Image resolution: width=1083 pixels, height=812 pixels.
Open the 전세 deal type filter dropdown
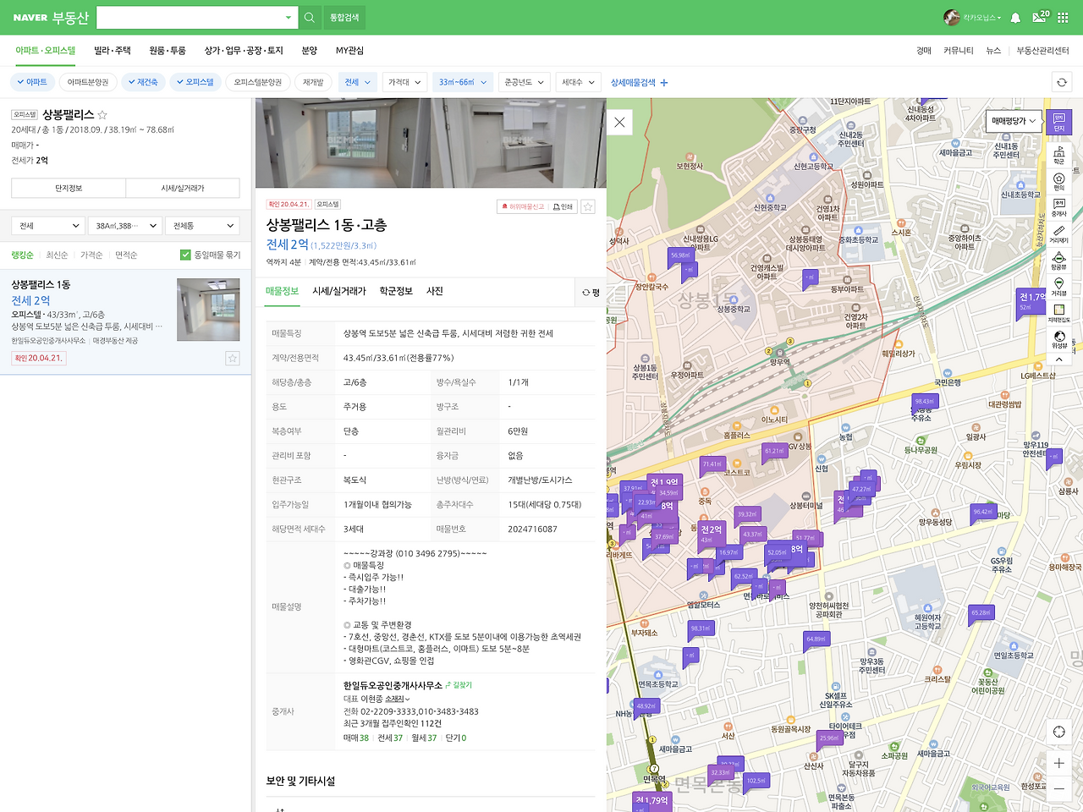tap(358, 82)
